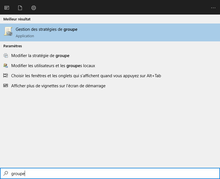Open Modifier la stratégie de groupe
Screen dimensions: 220x179
coord(40,56)
